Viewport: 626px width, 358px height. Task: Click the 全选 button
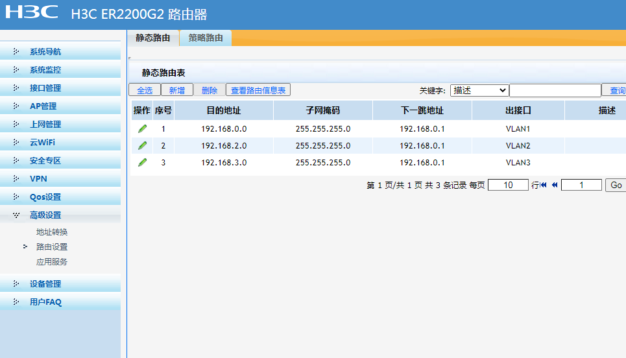[x=145, y=90]
